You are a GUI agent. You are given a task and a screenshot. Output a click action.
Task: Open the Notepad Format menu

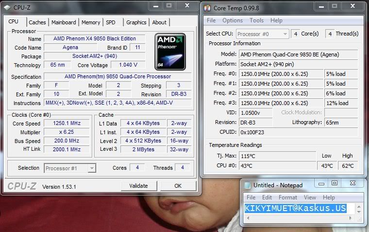[x=287, y=197]
